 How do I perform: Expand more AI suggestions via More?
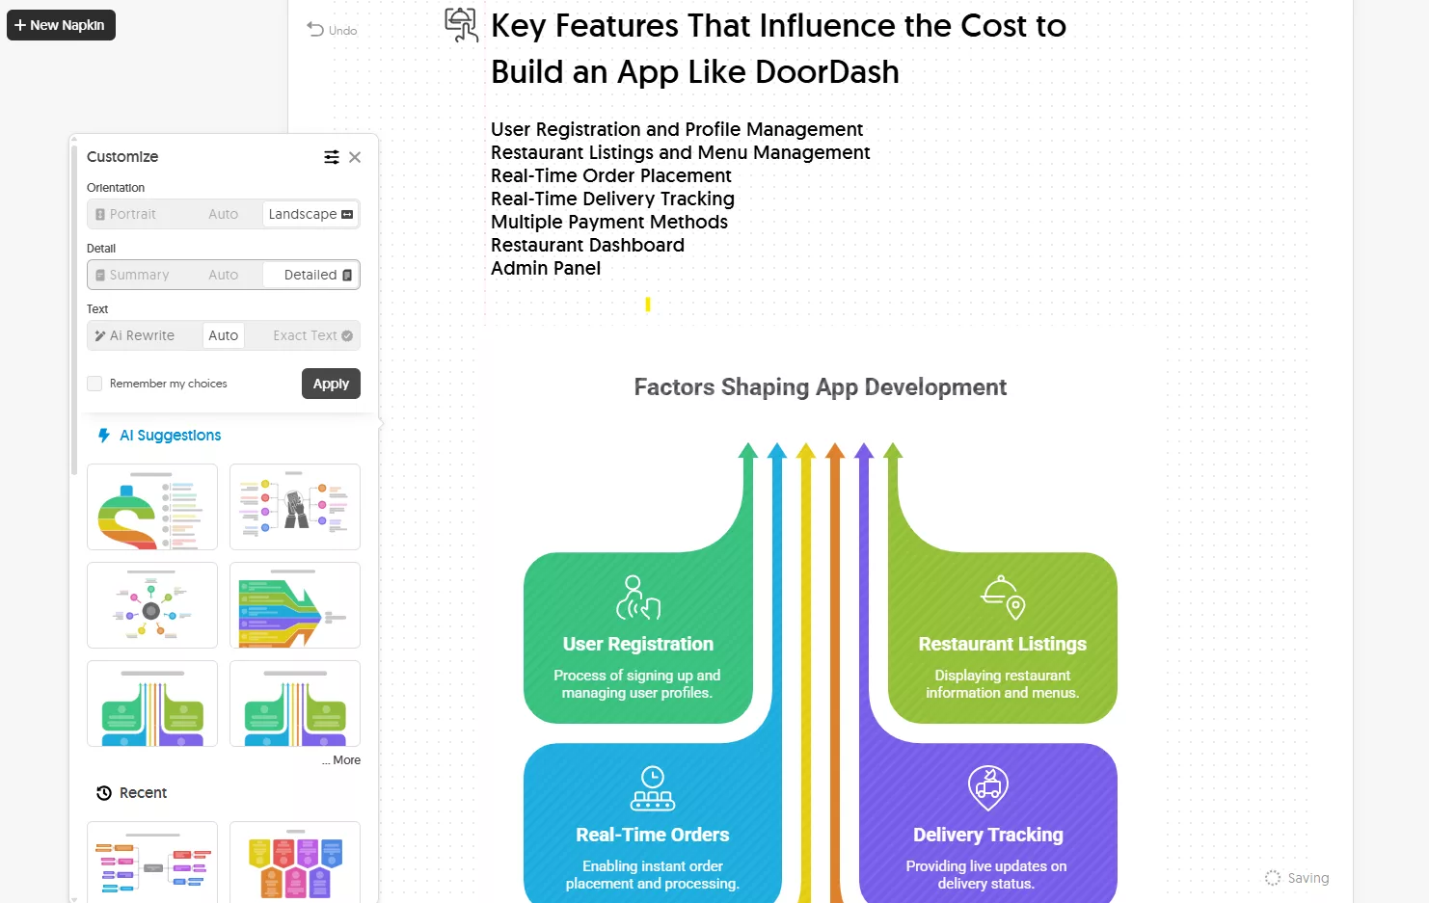342,760
